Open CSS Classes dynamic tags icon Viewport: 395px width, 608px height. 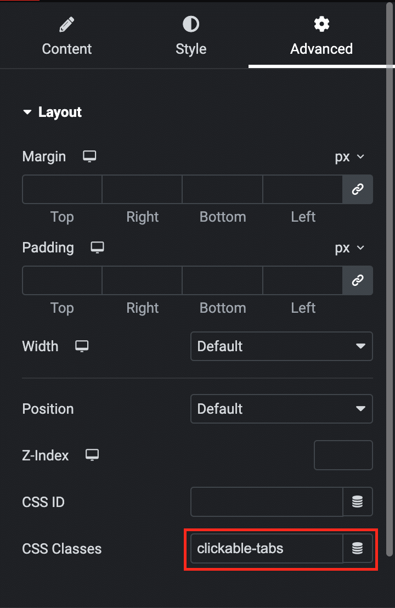click(358, 548)
